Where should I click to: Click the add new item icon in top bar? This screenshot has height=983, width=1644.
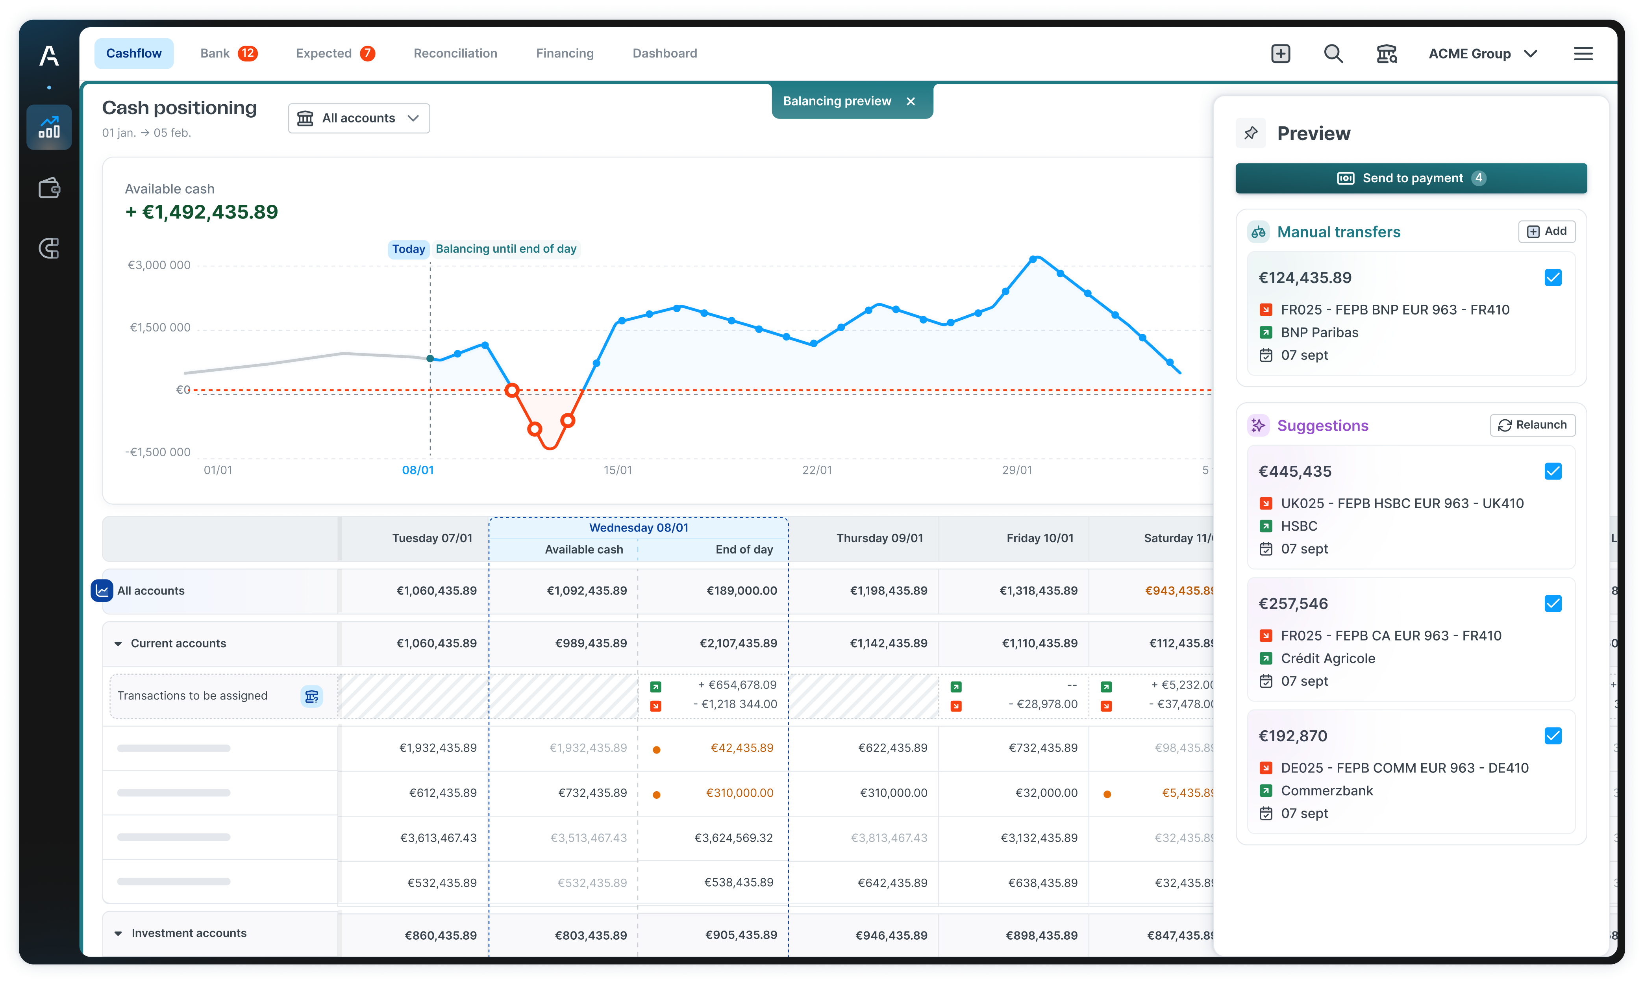[x=1280, y=53]
